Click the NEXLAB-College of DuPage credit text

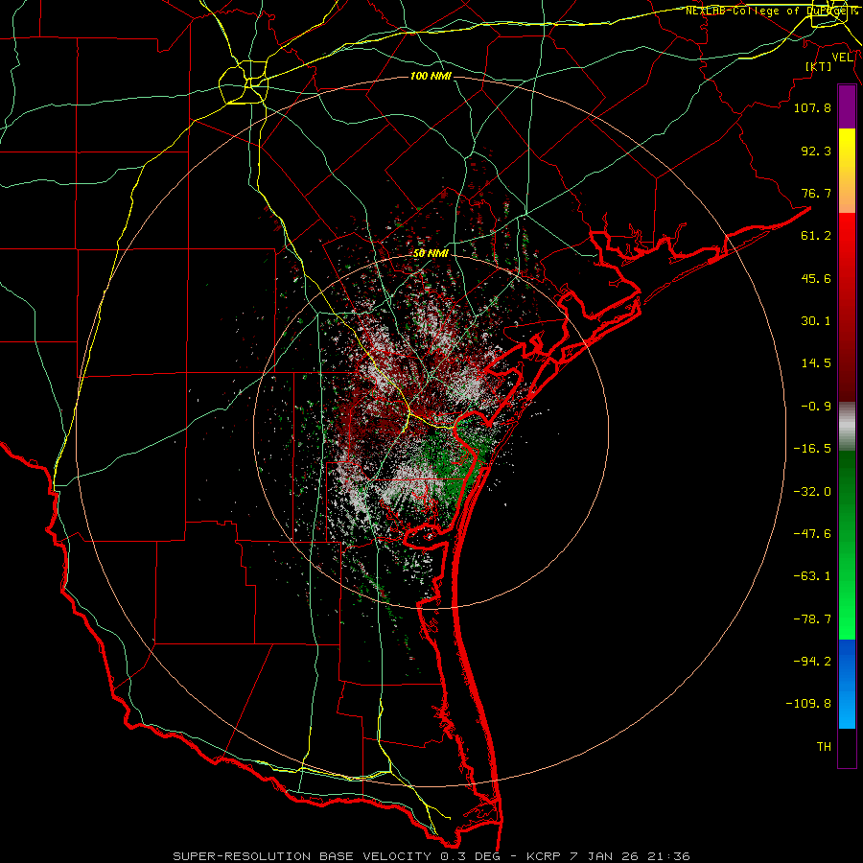pyautogui.click(x=771, y=11)
